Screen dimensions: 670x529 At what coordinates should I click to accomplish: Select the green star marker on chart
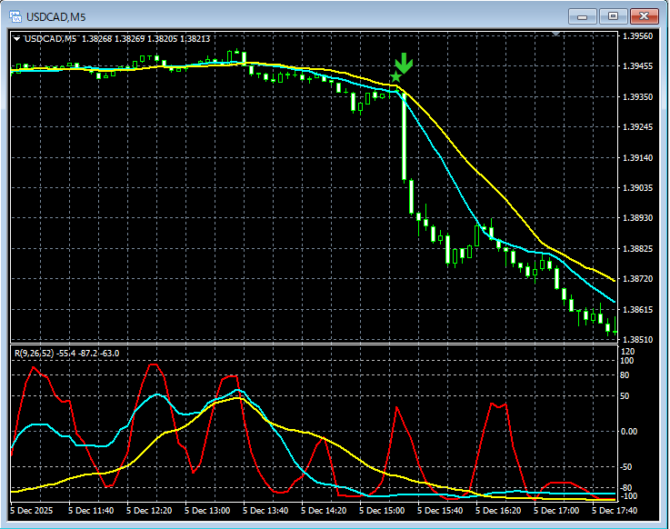[395, 77]
